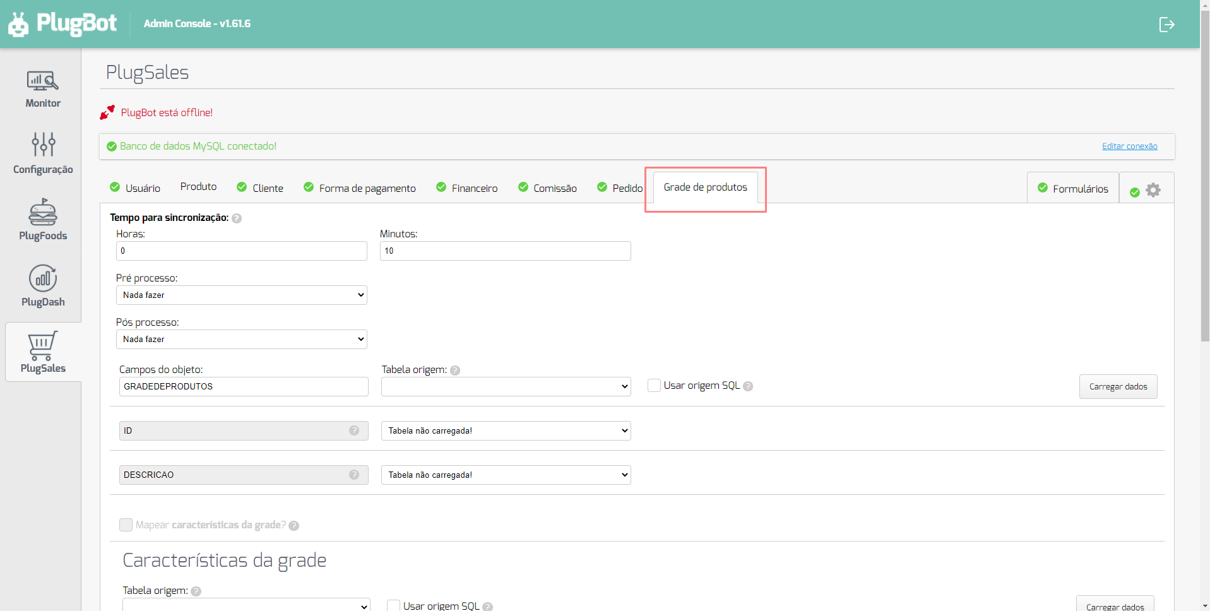Click the DESCRICAO field box

pyautogui.click(x=244, y=475)
